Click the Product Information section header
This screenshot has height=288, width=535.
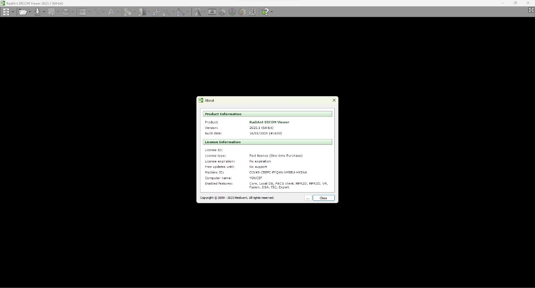point(267,114)
